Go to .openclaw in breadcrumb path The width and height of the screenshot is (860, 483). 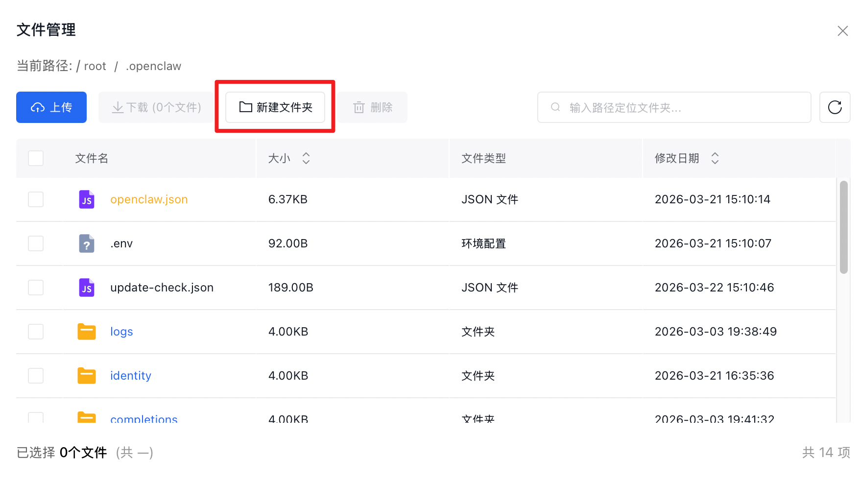pos(153,66)
